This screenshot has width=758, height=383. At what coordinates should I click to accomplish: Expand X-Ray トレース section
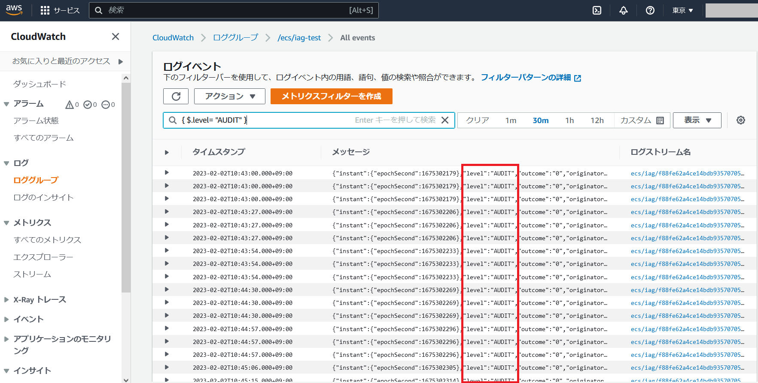(x=6, y=299)
